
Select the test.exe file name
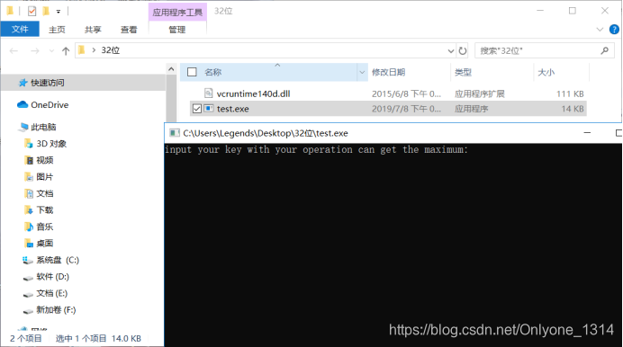coord(233,109)
